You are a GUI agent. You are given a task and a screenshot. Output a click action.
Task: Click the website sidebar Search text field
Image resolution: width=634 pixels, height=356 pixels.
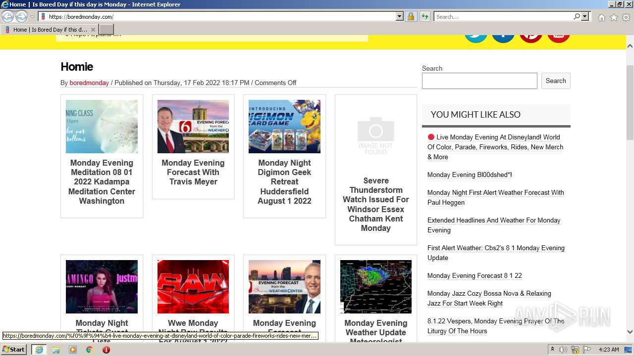point(479,81)
